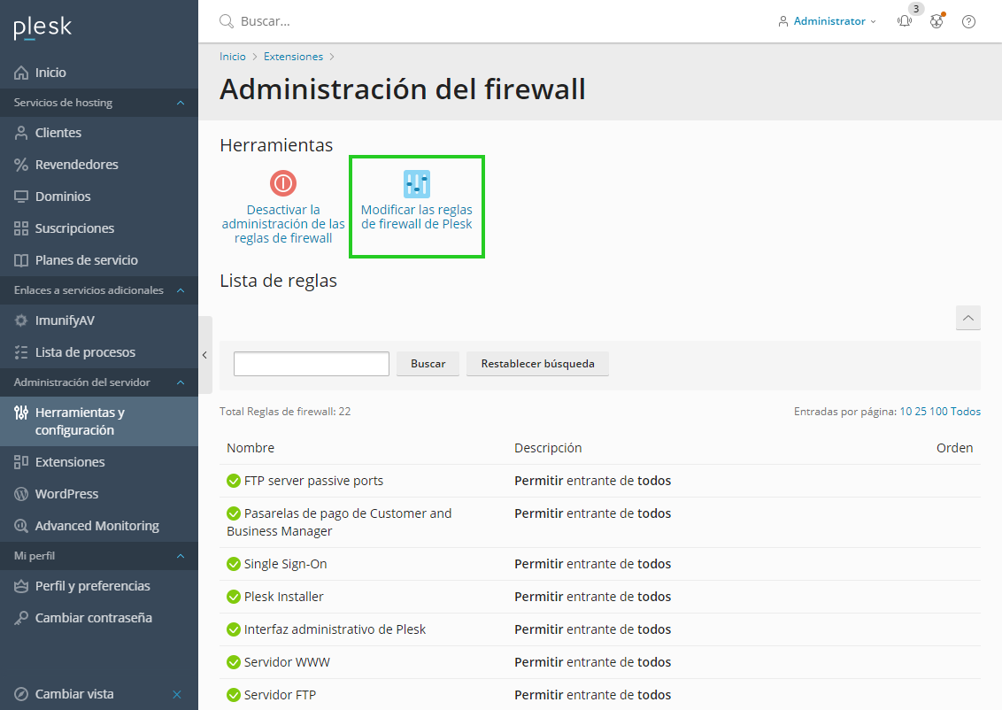Select the Servidor FTP rule name
This screenshot has width=1002, height=710.
coord(280,695)
